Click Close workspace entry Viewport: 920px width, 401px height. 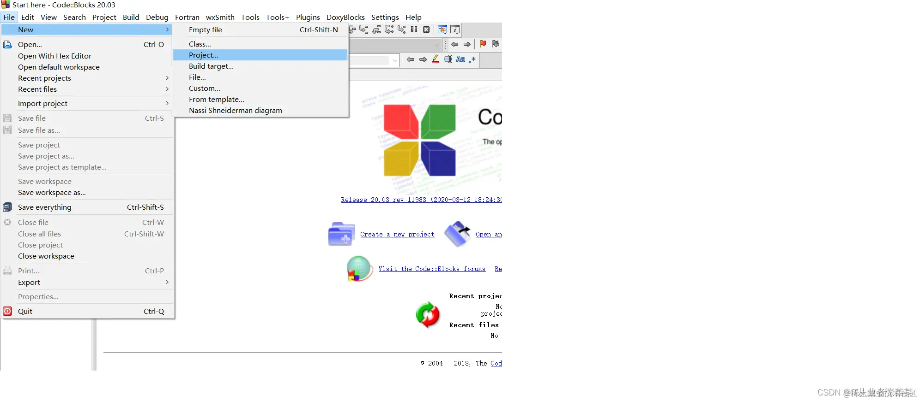87,256
